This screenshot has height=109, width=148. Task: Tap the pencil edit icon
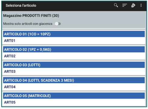tap(133, 5)
